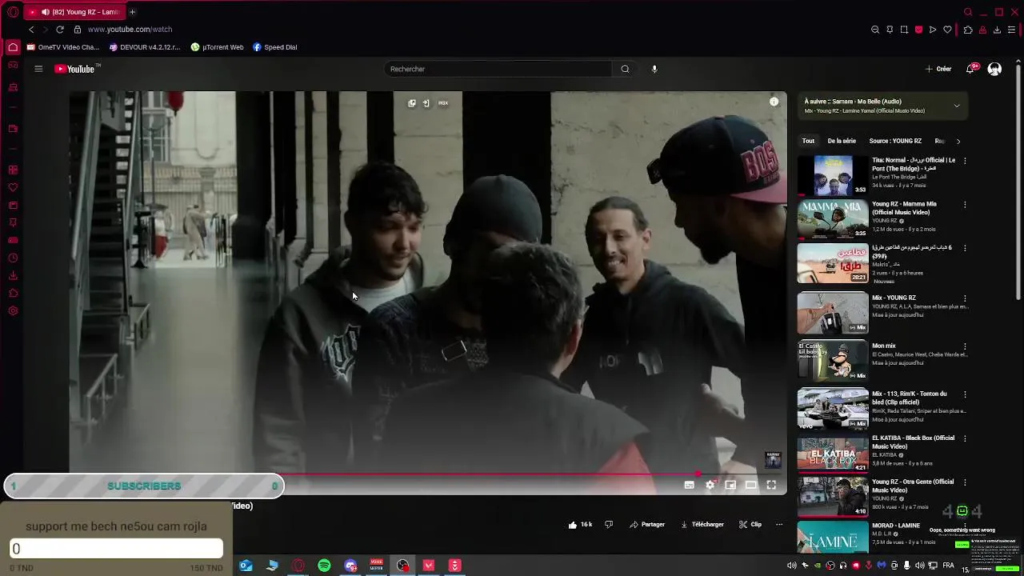Toggle subtitles on the video player
The width and height of the screenshot is (1024, 576).
(689, 485)
